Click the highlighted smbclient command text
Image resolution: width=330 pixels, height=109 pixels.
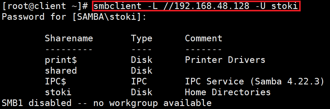pos(196,6)
